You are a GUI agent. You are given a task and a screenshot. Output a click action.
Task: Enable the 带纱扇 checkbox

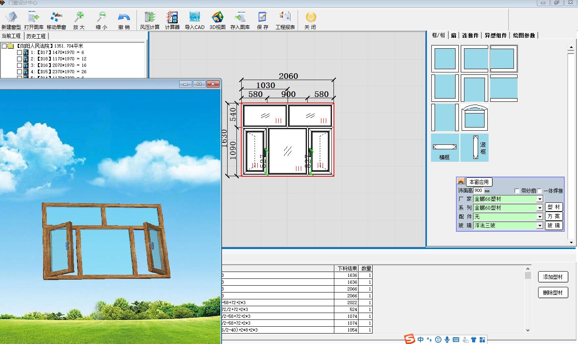517,191
